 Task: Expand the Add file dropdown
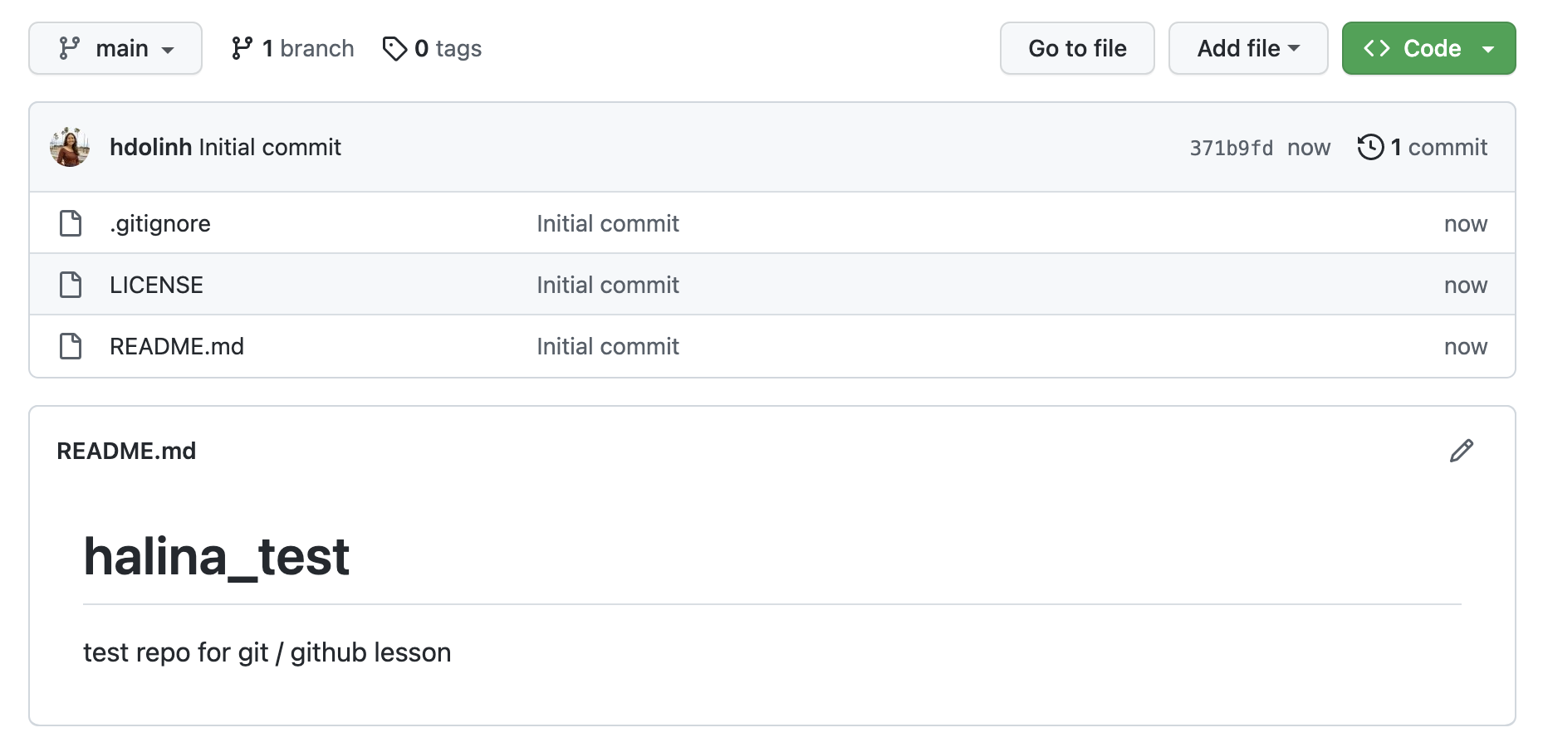[x=1247, y=48]
